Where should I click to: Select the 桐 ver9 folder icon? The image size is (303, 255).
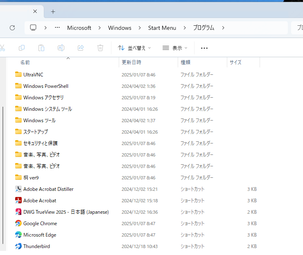tap(18, 177)
